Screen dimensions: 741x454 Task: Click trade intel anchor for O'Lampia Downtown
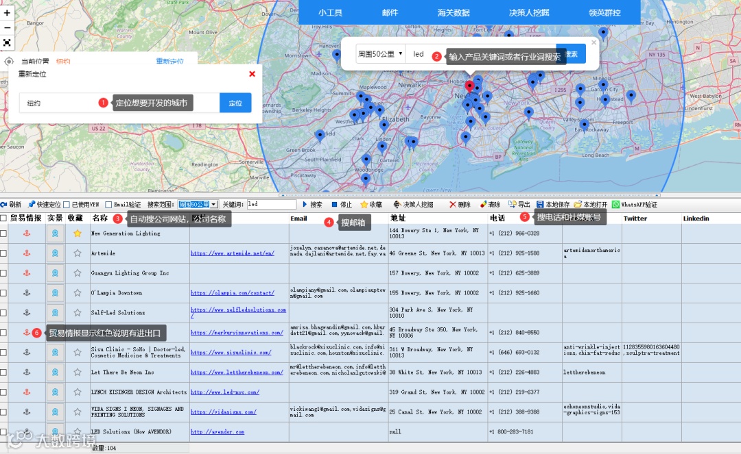tap(27, 293)
